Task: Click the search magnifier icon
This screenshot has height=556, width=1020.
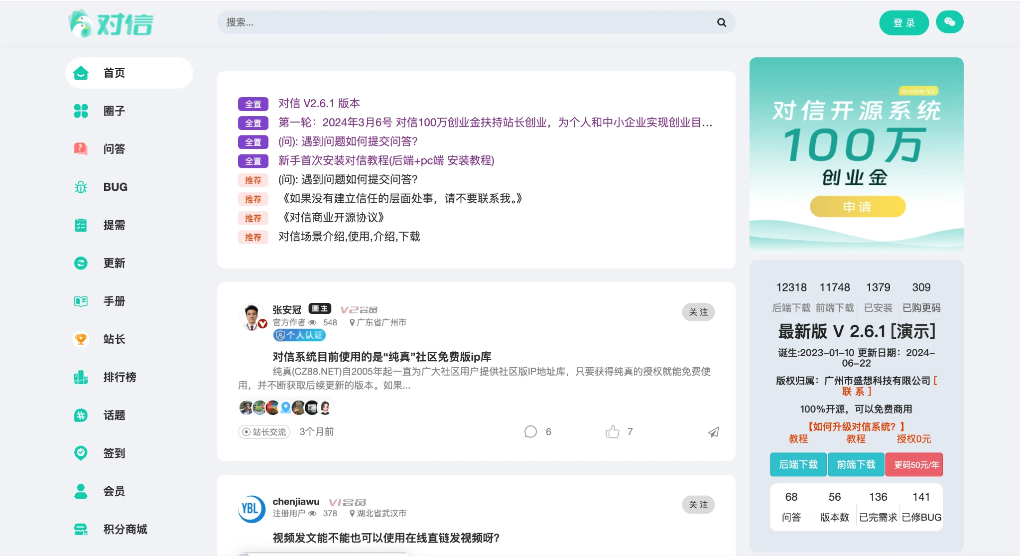Action: [x=721, y=22]
